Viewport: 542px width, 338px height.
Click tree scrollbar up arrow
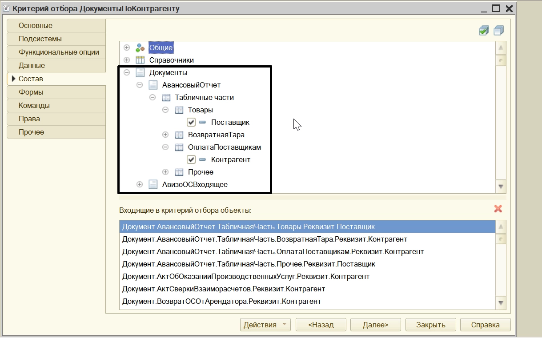[x=501, y=48]
